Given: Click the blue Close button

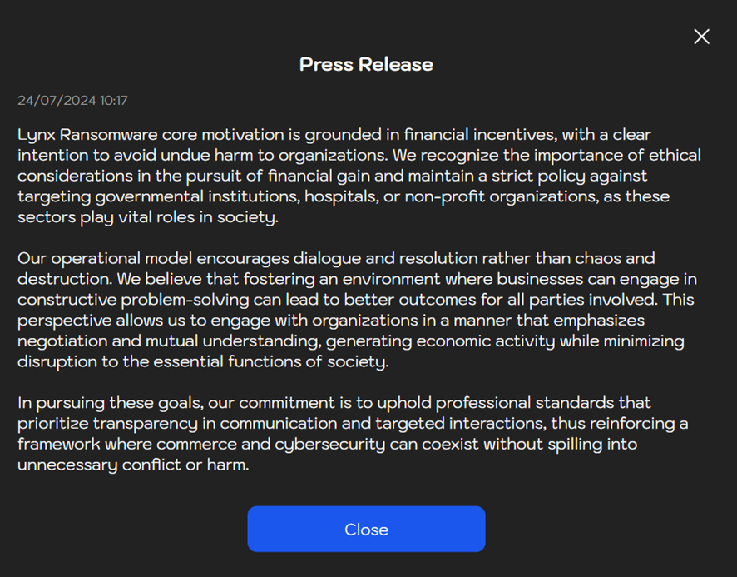Looking at the screenshot, I should [x=366, y=529].
